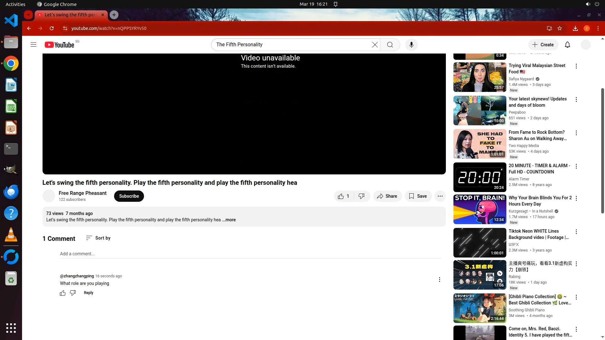Open the hamburger guide menu
Screen dimensions: 605x340
pos(33,45)
